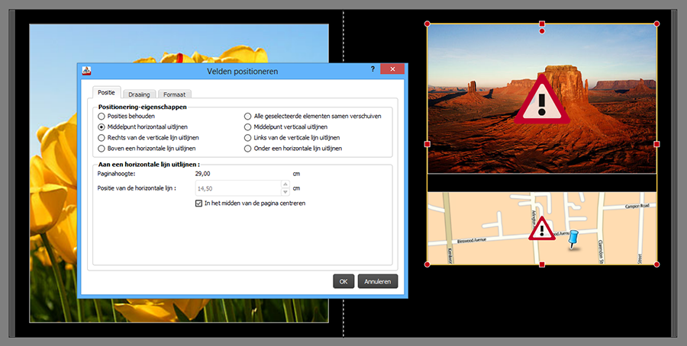
Task: Click the help question mark button
Action: tap(373, 69)
